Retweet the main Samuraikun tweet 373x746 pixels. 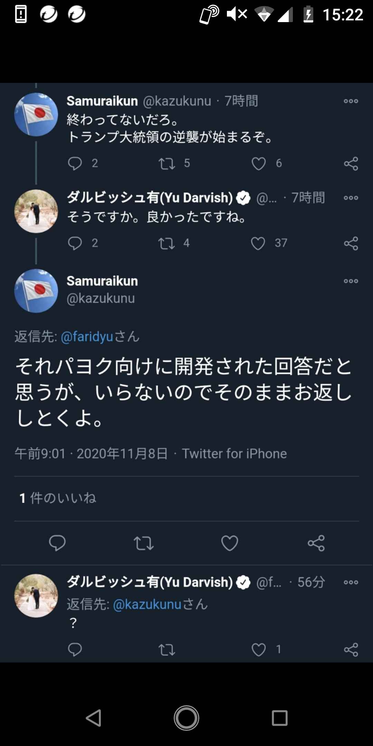(144, 543)
